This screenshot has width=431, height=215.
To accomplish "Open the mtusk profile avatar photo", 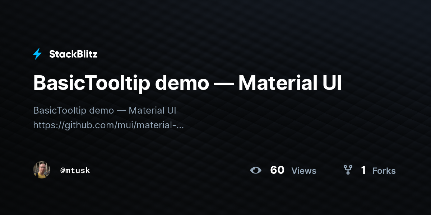I will pyautogui.click(x=42, y=170).
